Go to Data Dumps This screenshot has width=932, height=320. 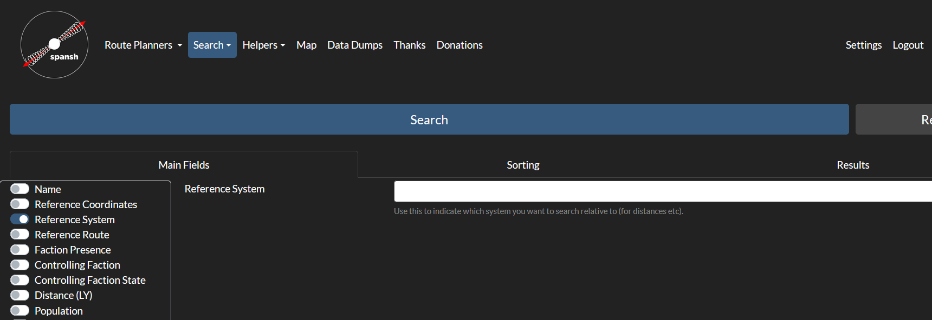click(x=355, y=45)
